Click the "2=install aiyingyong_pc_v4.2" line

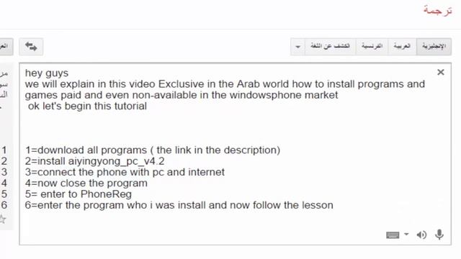coord(94,161)
